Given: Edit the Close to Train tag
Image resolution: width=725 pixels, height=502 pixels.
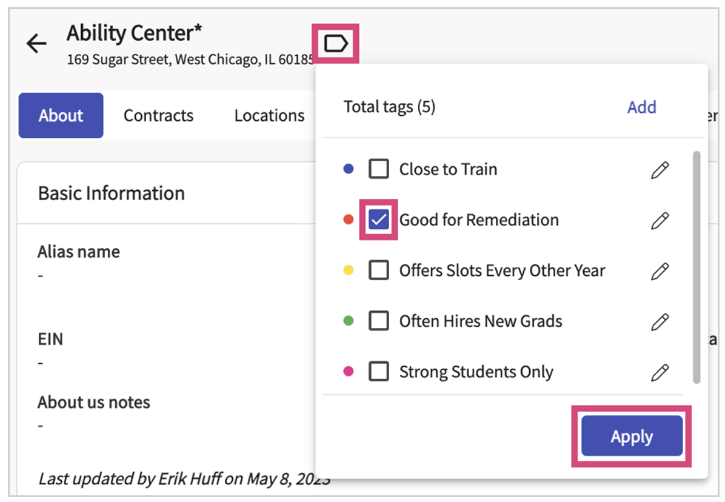Looking at the screenshot, I should pyautogui.click(x=660, y=170).
